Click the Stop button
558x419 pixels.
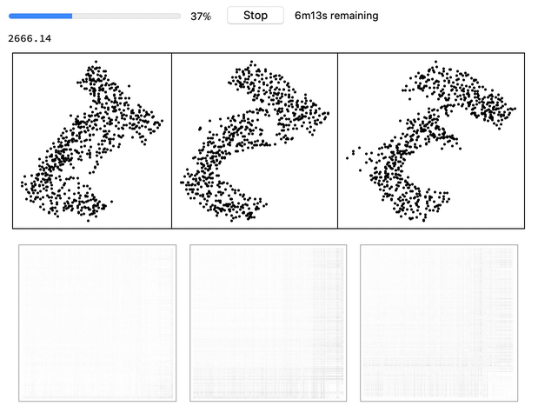(256, 16)
